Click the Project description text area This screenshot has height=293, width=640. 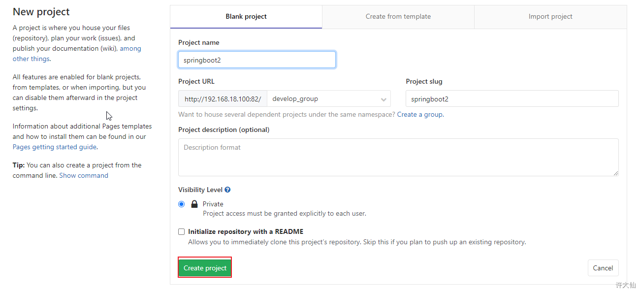coord(398,157)
